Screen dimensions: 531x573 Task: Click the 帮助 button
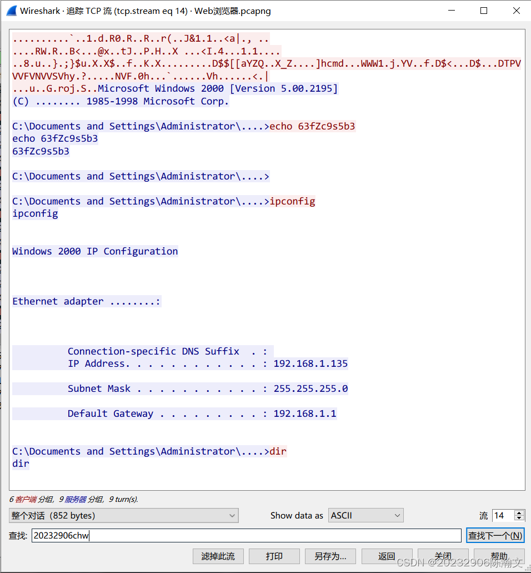point(499,556)
